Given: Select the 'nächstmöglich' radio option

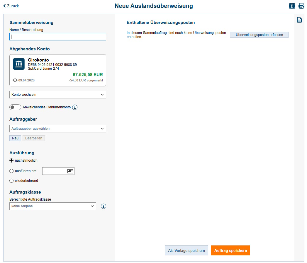Looking at the screenshot, I should pos(12,160).
